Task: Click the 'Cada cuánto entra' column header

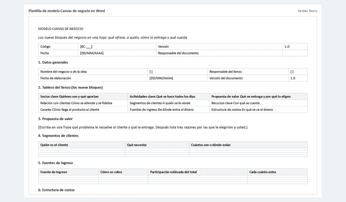Action: [278, 172]
